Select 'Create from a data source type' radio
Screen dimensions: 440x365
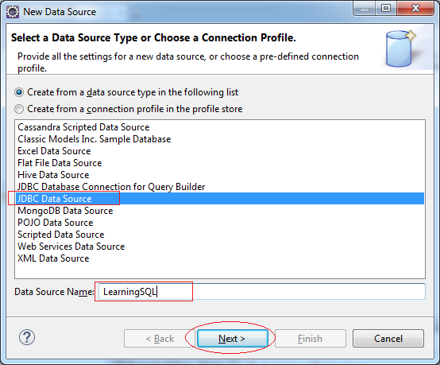[x=19, y=92]
